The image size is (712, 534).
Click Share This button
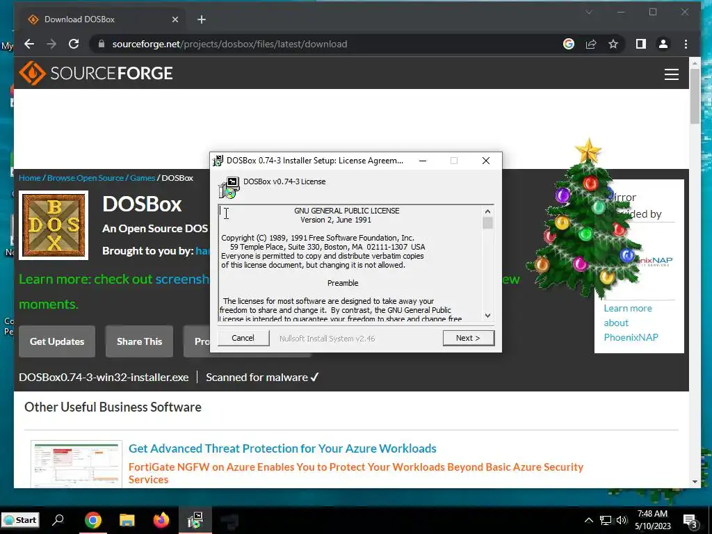139,341
